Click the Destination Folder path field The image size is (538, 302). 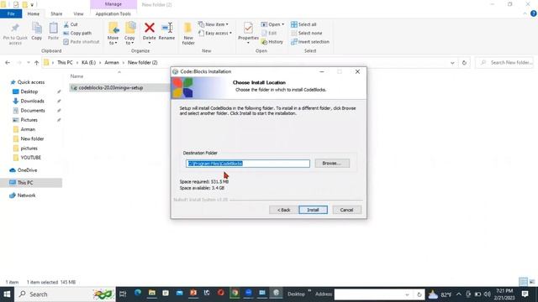point(248,164)
